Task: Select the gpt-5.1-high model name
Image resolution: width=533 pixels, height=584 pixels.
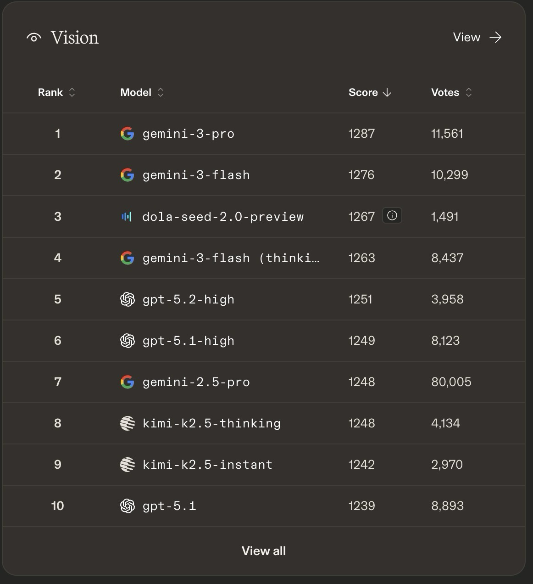Action: (x=189, y=341)
